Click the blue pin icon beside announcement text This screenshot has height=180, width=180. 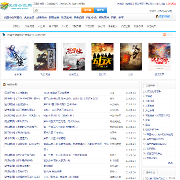point(4,34)
